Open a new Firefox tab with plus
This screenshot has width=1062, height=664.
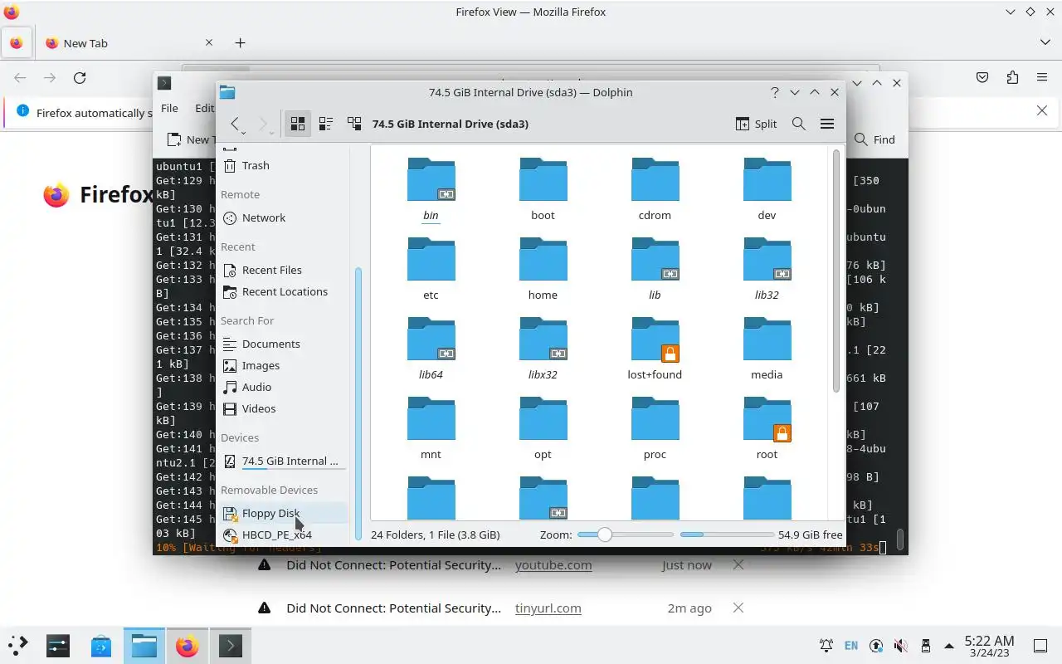pos(240,42)
